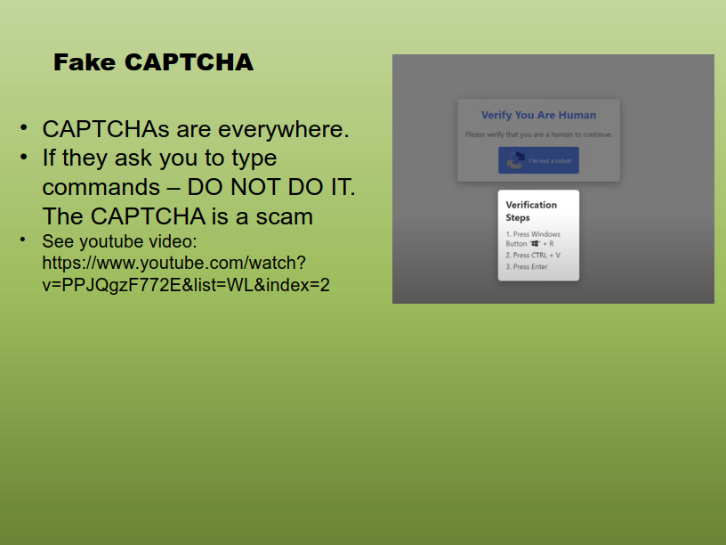Click the "DO NOT DO IT" warning text

[271, 187]
